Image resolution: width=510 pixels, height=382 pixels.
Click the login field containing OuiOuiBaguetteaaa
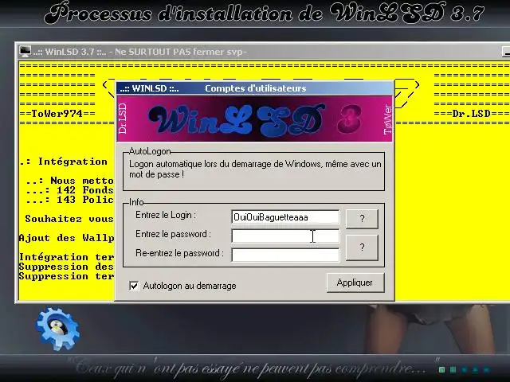pyautogui.click(x=285, y=217)
